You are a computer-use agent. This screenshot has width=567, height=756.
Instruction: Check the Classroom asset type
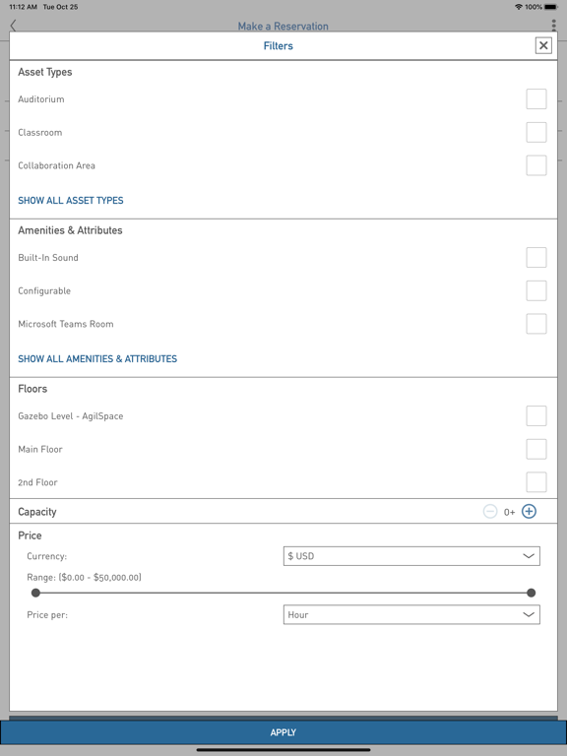536,132
